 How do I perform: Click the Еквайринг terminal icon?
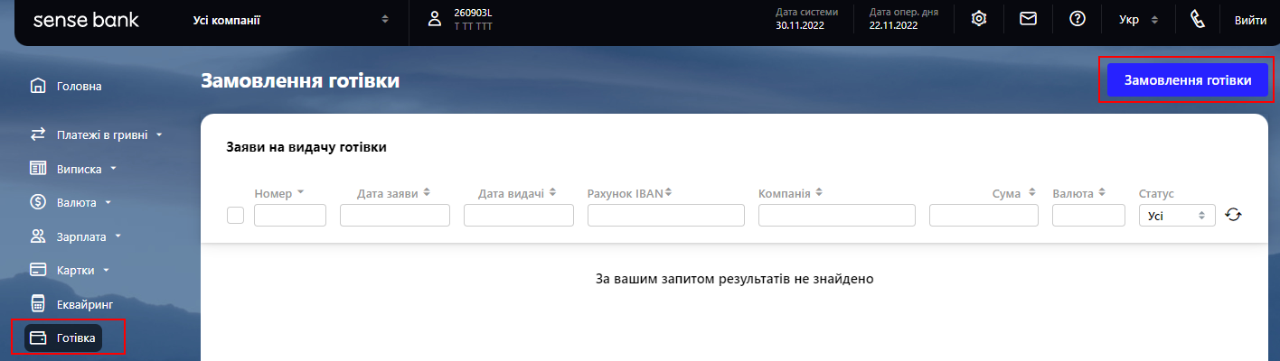[x=38, y=303]
